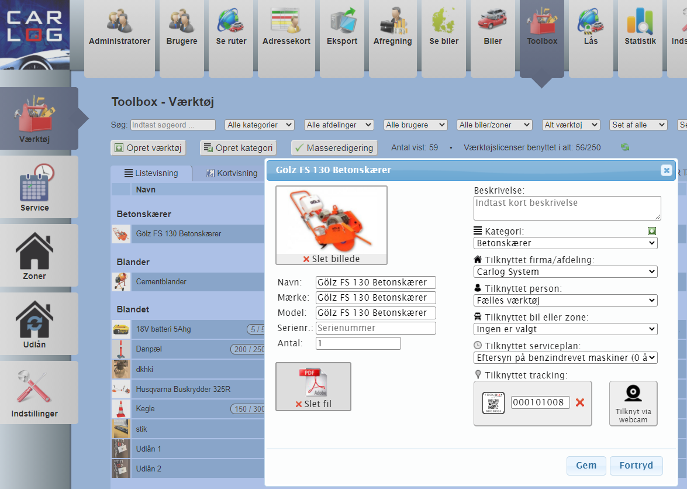Click the Carlog logo
Viewport: 687px width, 489px height.
pos(34,35)
